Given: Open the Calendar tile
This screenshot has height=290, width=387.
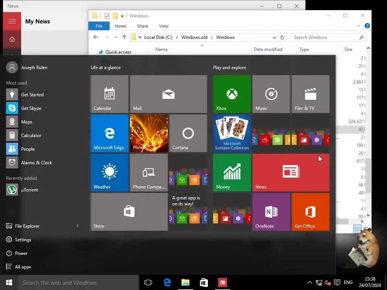Looking at the screenshot, I should (x=109, y=94).
